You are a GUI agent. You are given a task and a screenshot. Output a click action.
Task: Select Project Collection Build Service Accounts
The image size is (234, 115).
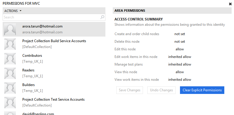coord(54,44)
